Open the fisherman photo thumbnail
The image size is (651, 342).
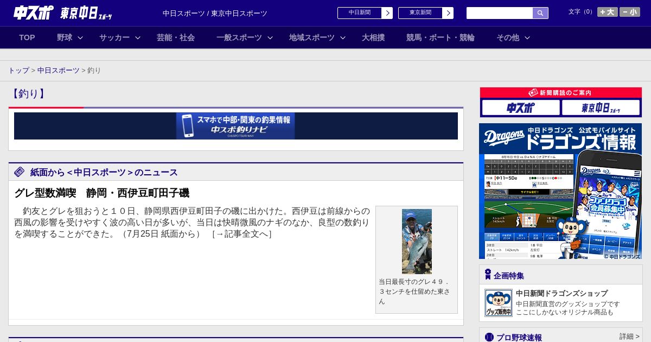[417, 242]
